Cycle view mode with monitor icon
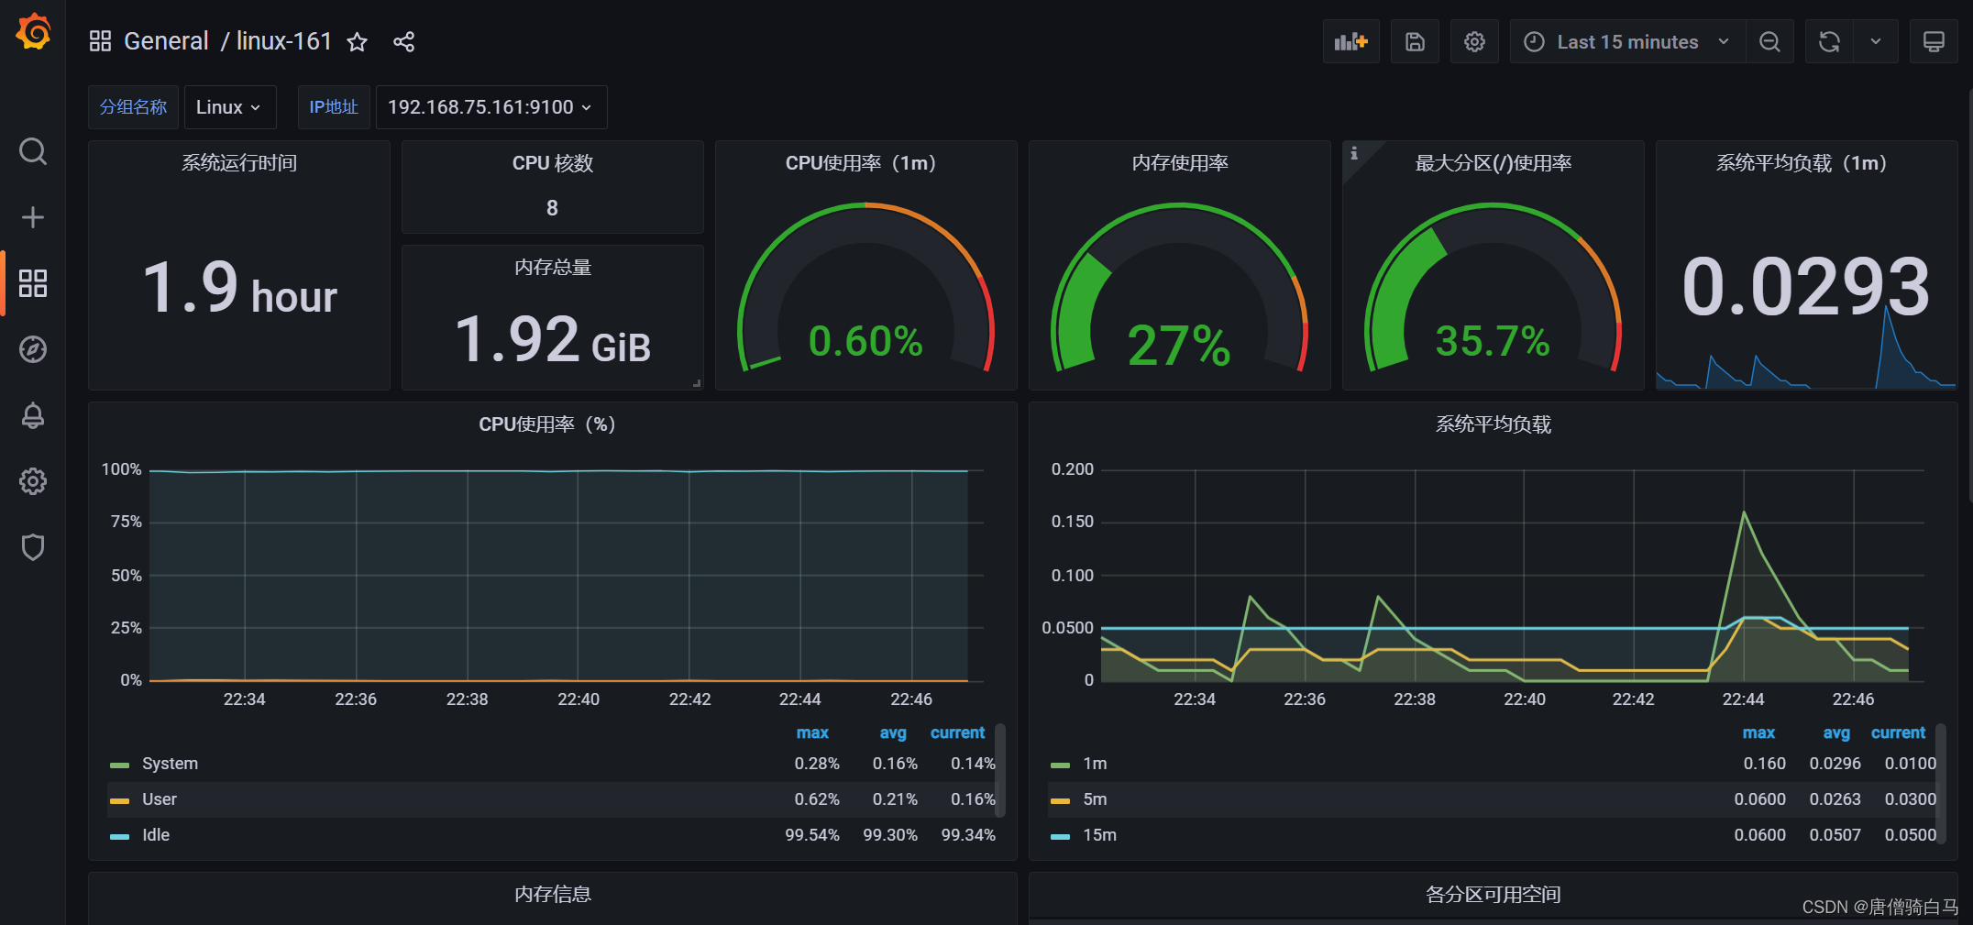 (x=1934, y=42)
